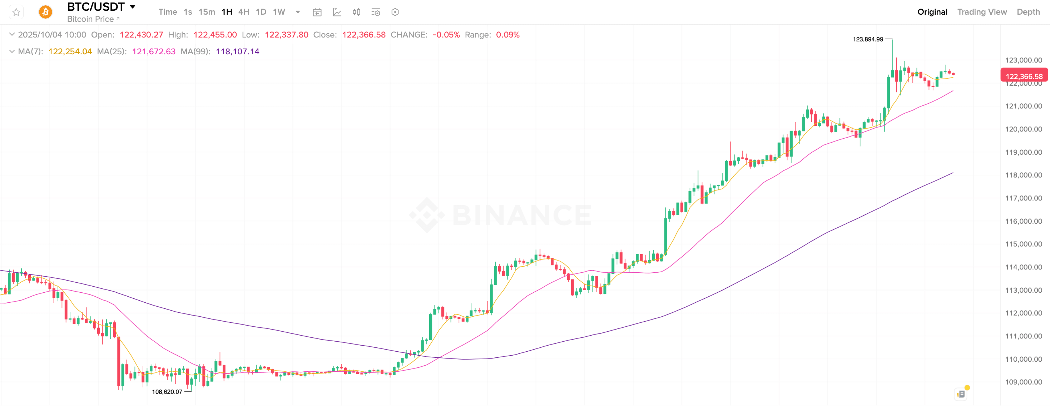The width and height of the screenshot is (1050, 406).
Task: Choose the 1D interval button
Action: [261, 12]
